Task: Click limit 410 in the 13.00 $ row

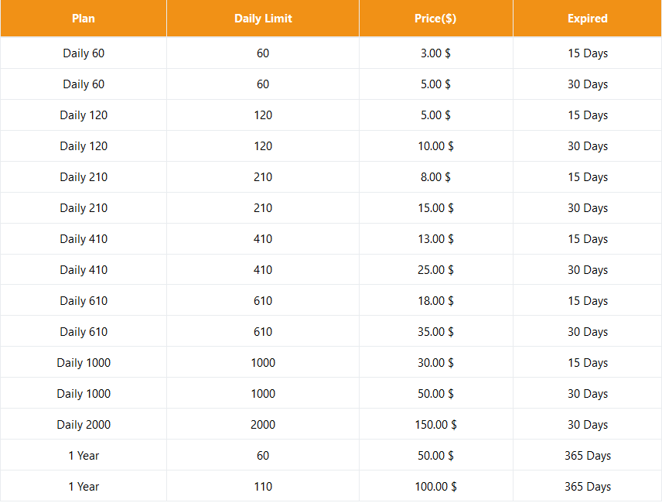Action: (x=263, y=239)
